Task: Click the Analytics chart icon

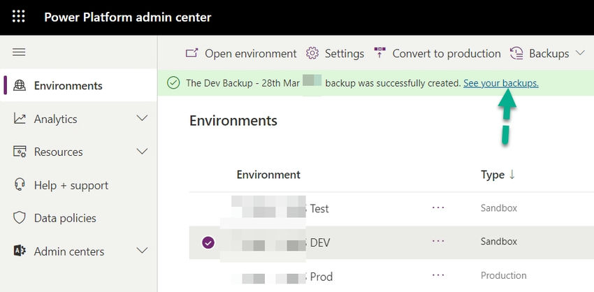Action: point(20,119)
